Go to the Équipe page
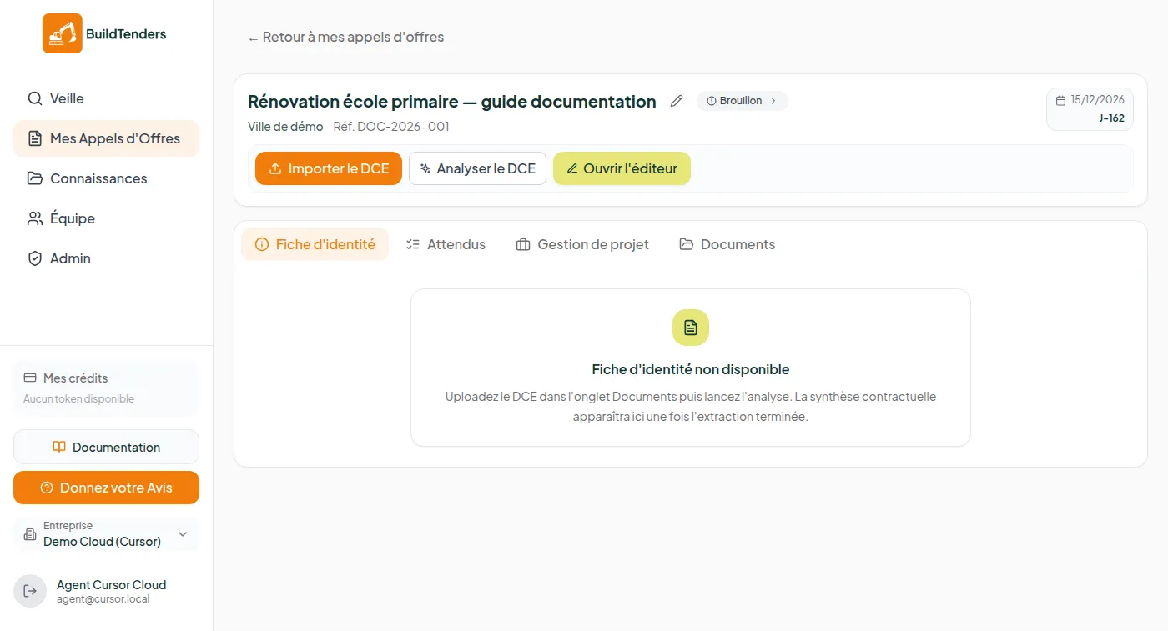Viewport: 1168px width, 631px height. (x=106, y=218)
